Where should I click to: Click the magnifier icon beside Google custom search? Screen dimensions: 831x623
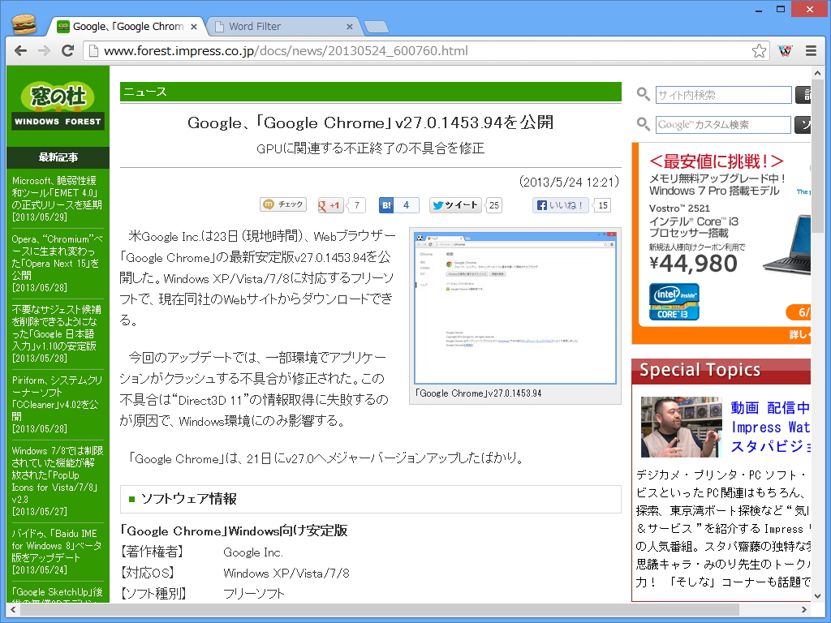click(x=644, y=124)
